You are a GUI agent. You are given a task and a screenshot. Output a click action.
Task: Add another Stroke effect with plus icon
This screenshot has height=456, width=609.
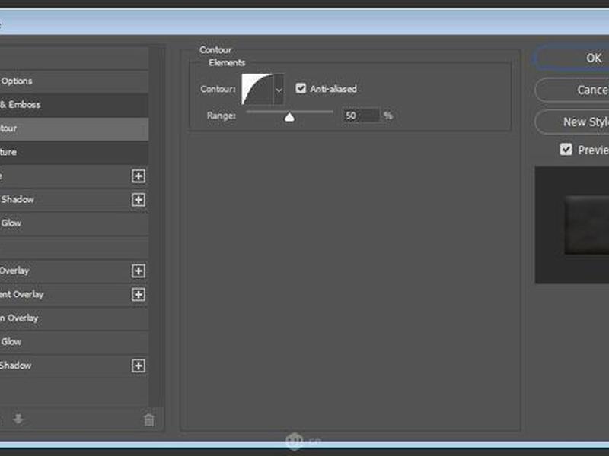[139, 176]
